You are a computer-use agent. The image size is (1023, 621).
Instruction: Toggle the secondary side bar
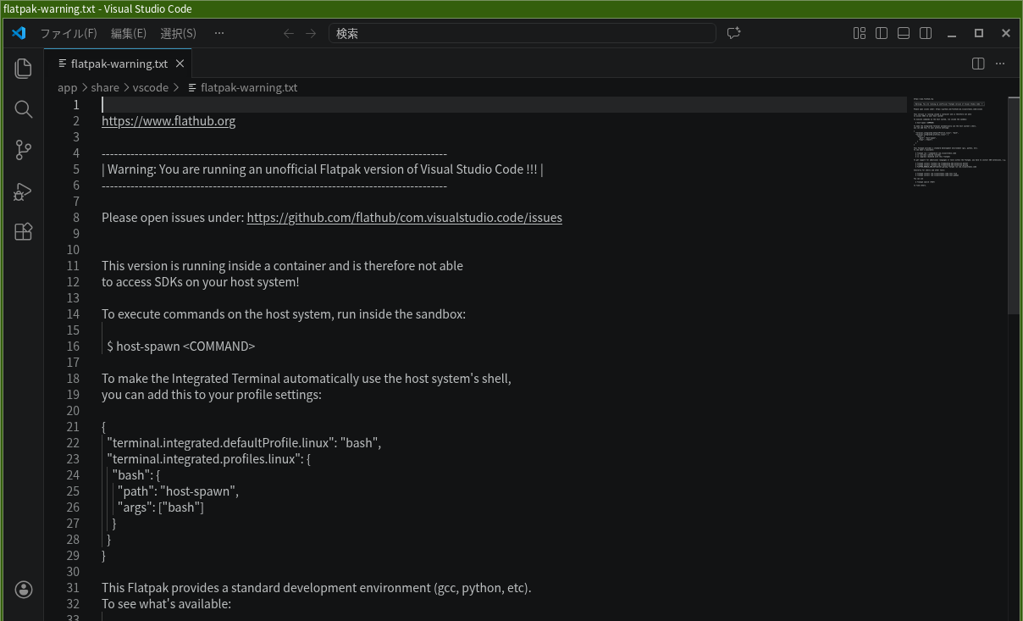coord(926,33)
